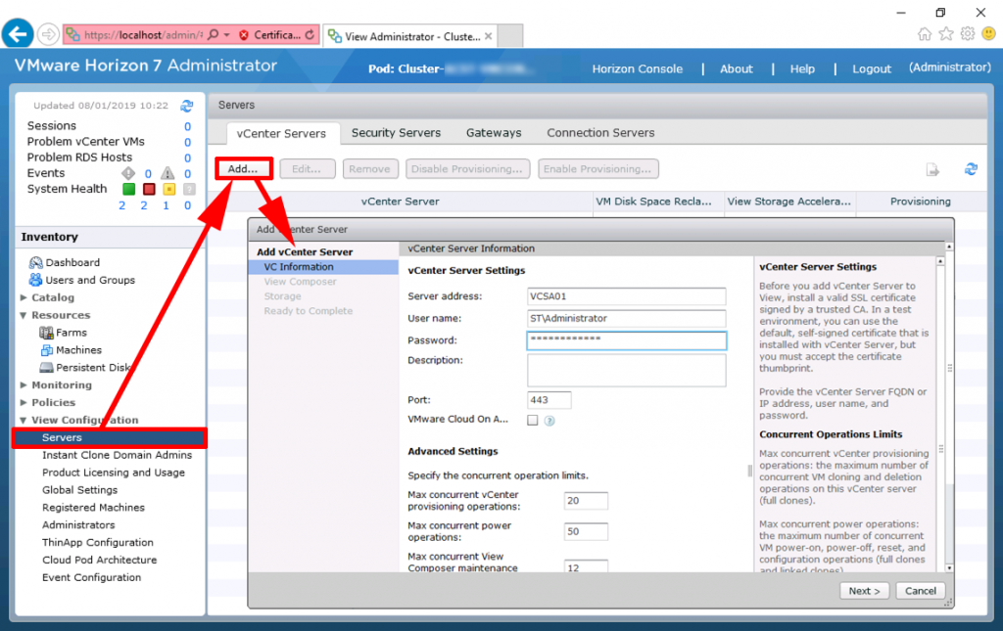This screenshot has height=631, width=1003.
Task: Open the Connection Servers tab
Action: tap(599, 132)
